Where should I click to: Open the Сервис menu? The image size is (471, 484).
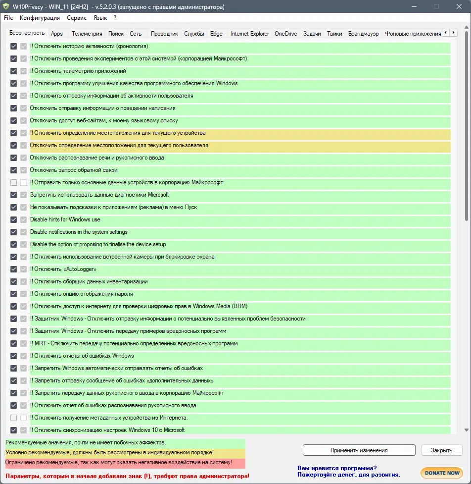click(x=77, y=18)
